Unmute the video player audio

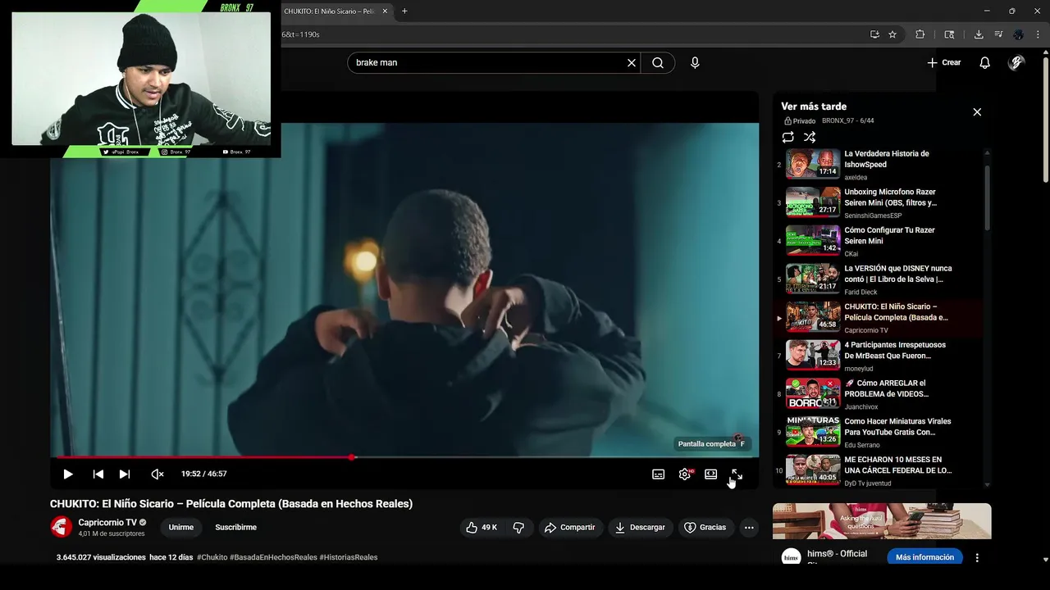pos(157,474)
